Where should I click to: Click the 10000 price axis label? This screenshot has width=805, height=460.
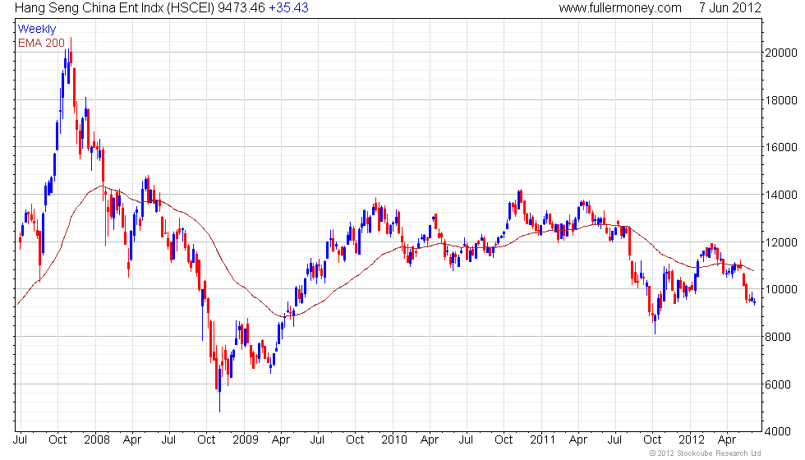click(x=781, y=289)
